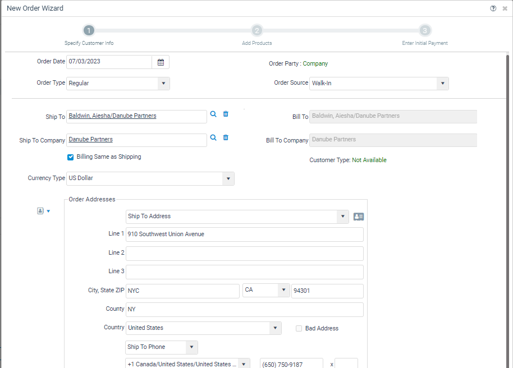Click the disabled Bill To field
Screen dimensions: 513x368
(x=393, y=117)
